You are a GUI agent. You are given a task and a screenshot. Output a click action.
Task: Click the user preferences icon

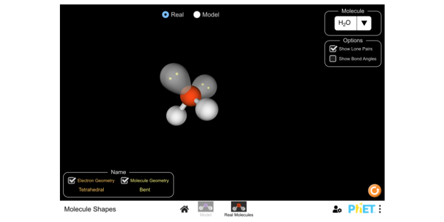point(337,209)
